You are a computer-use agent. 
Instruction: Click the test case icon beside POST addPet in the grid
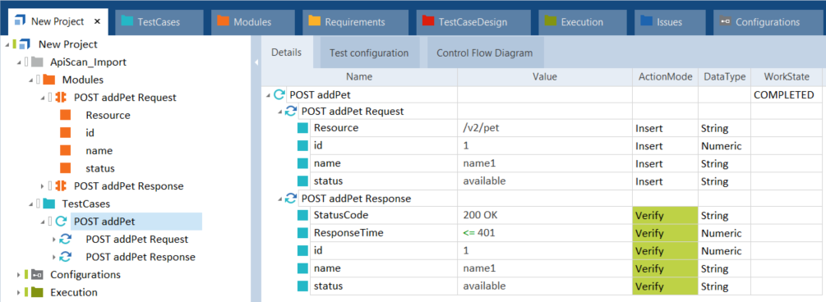click(x=279, y=95)
